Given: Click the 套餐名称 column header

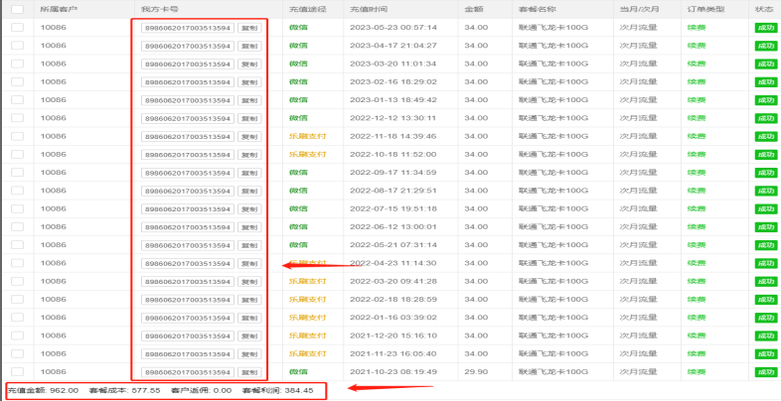Looking at the screenshot, I should (538, 9).
